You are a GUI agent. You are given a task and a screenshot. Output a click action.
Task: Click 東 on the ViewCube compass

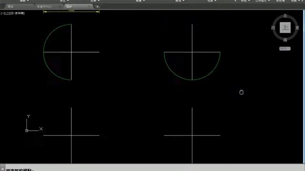click(x=297, y=28)
